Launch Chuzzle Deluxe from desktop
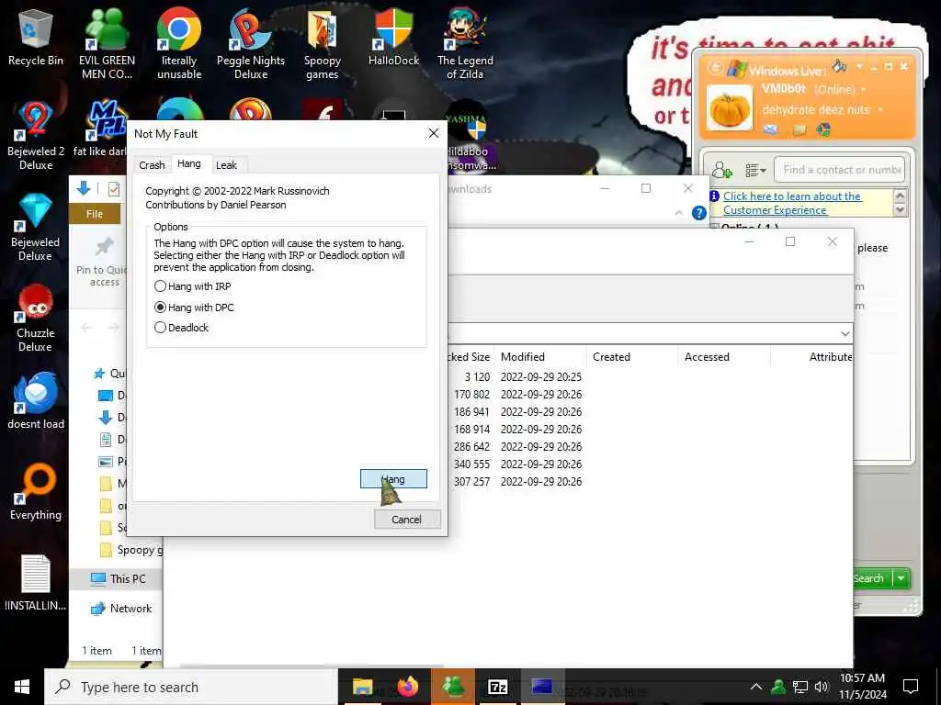Image resolution: width=941 pixels, height=705 pixels. pyautogui.click(x=36, y=318)
